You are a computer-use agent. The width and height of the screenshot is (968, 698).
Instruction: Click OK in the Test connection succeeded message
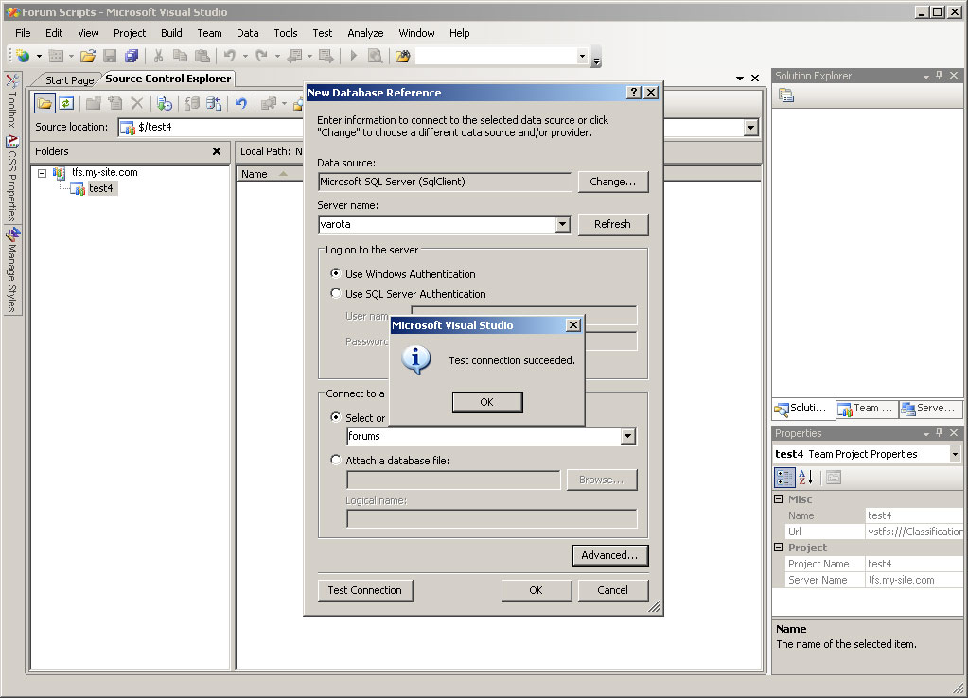(x=487, y=402)
